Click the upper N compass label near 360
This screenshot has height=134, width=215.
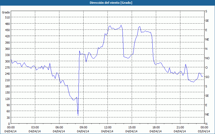[x=206, y=49]
